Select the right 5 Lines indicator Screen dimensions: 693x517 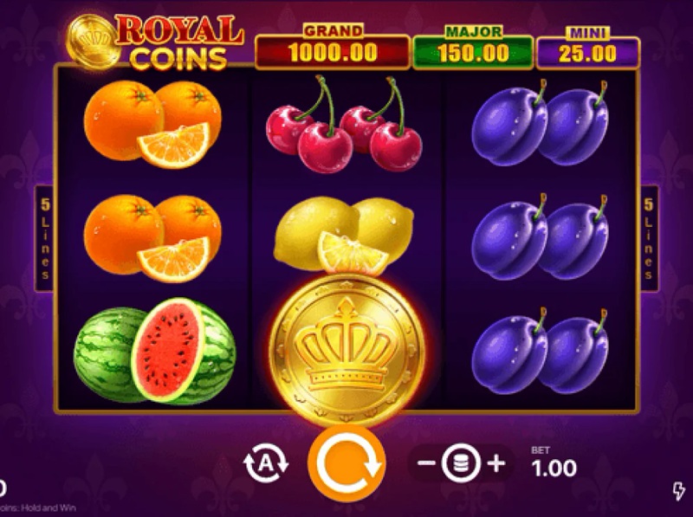click(x=649, y=239)
